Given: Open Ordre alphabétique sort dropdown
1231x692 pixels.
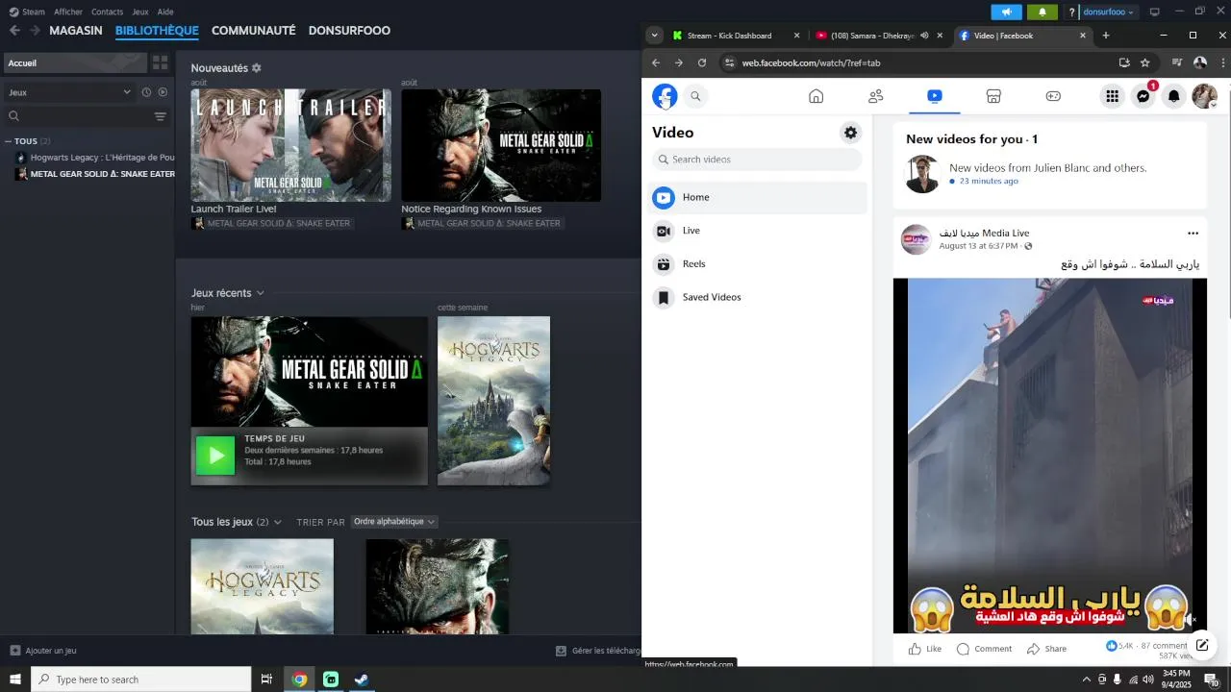Looking at the screenshot, I should pyautogui.click(x=394, y=522).
